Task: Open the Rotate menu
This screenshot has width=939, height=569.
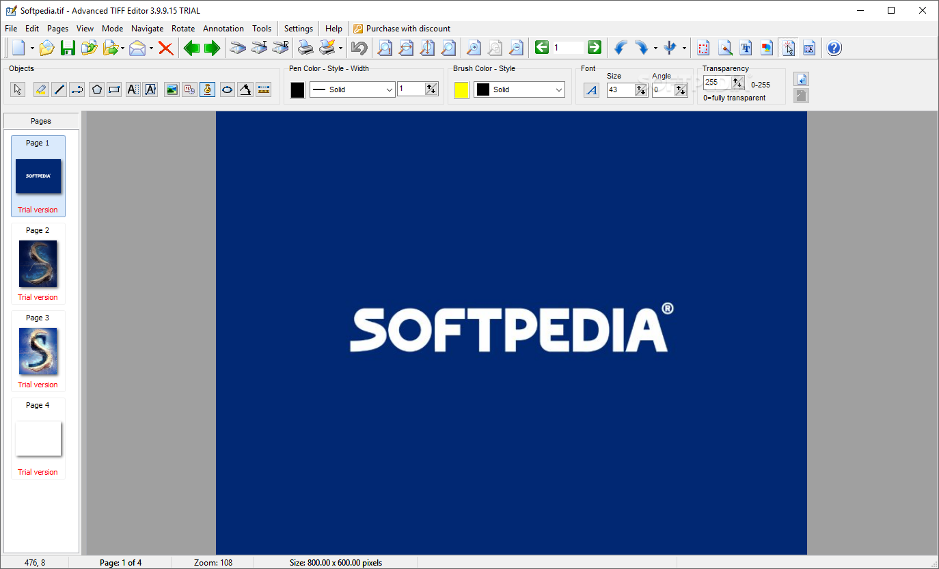Action: [183, 29]
